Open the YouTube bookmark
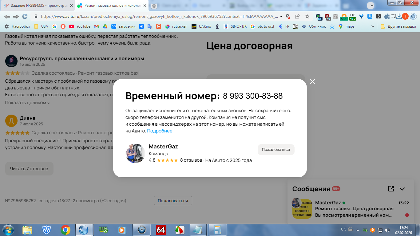 [x=80, y=26]
